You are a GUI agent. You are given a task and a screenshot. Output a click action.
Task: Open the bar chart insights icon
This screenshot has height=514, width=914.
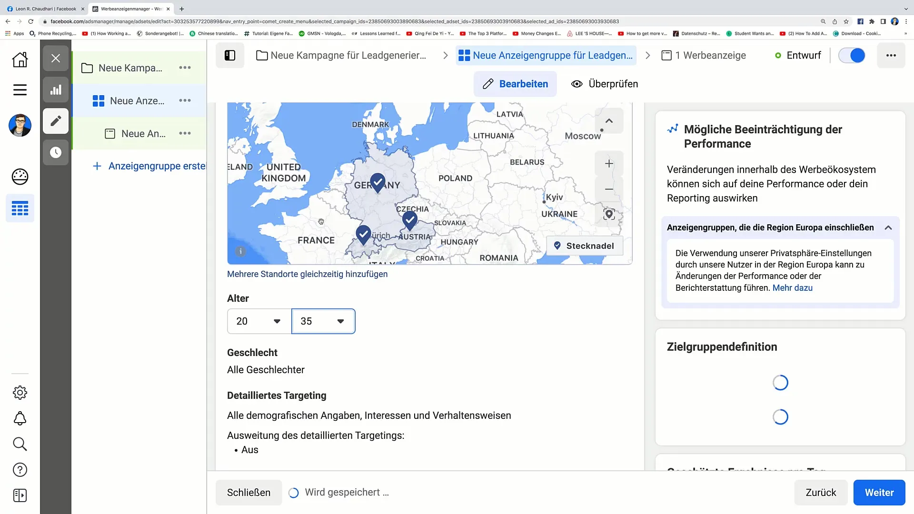click(x=56, y=89)
